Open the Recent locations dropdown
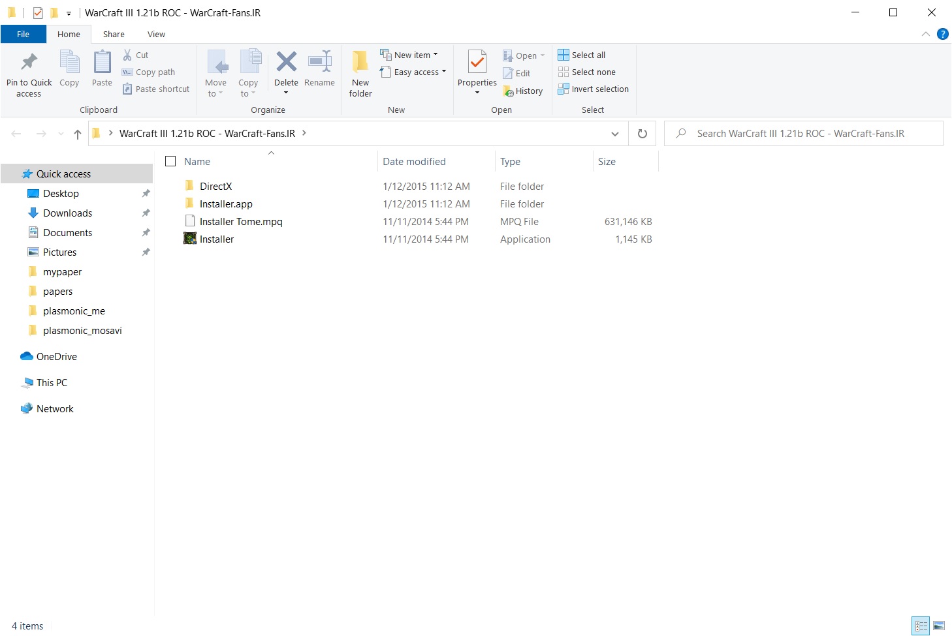Image resolution: width=952 pixels, height=636 pixels. pyautogui.click(x=61, y=134)
